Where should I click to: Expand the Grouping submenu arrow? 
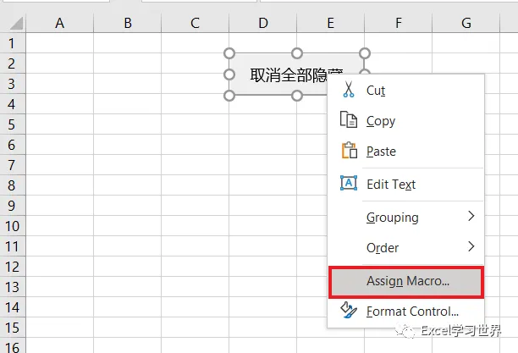[x=471, y=217]
